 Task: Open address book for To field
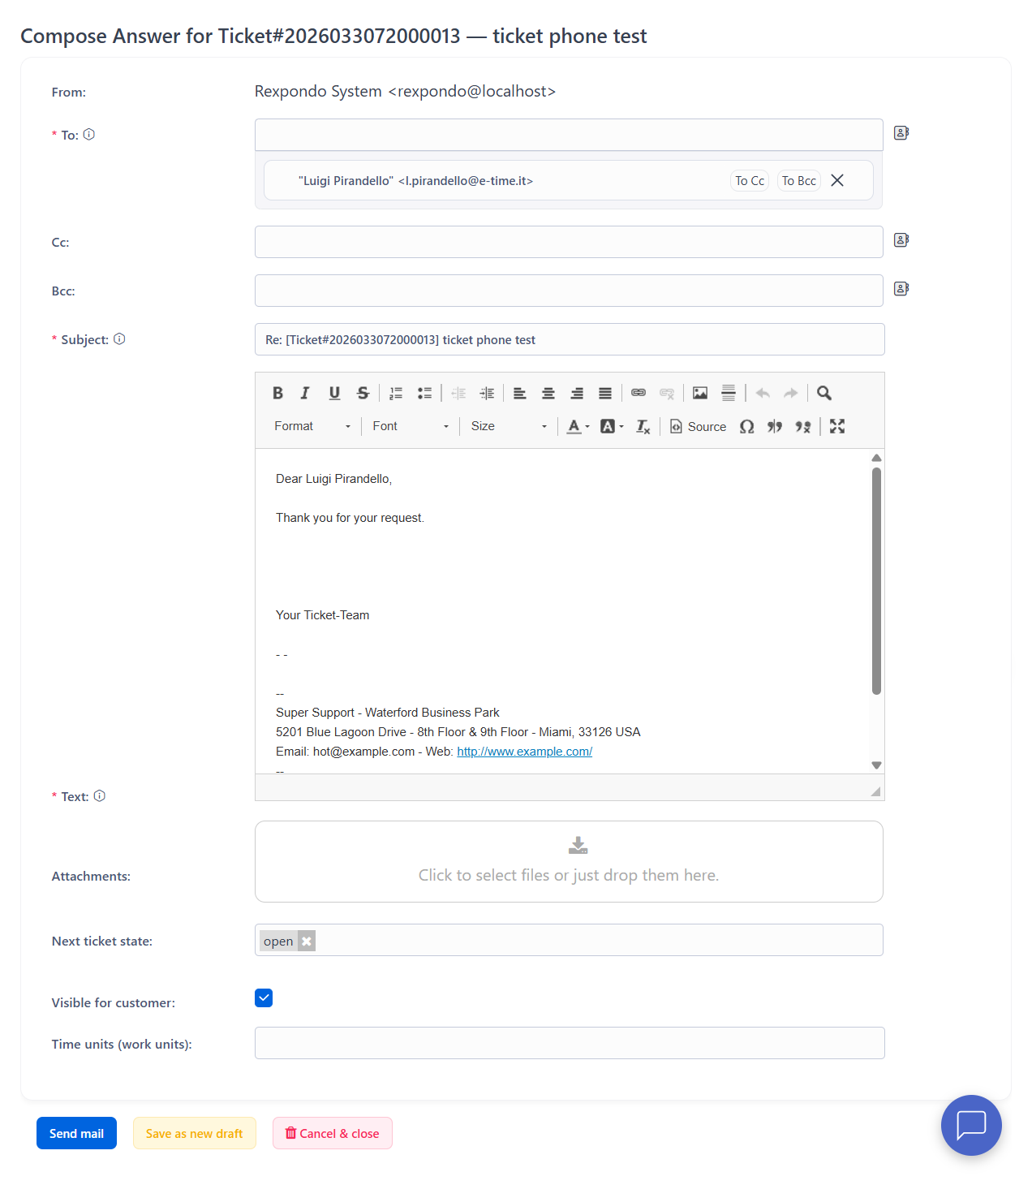click(901, 132)
